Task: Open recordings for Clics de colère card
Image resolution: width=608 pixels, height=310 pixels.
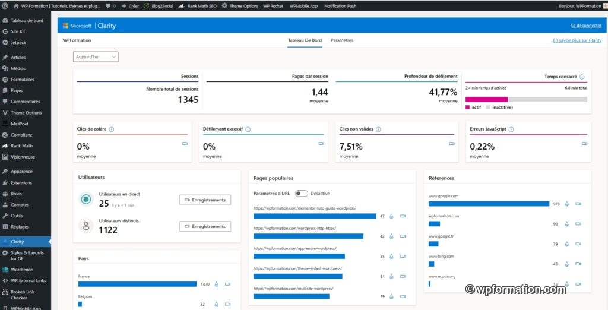Action: click(x=185, y=144)
